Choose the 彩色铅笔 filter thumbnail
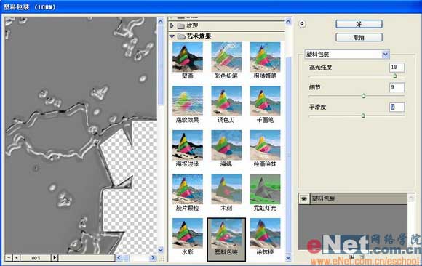The height and width of the screenshot is (266, 422). [x=226, y=57]
